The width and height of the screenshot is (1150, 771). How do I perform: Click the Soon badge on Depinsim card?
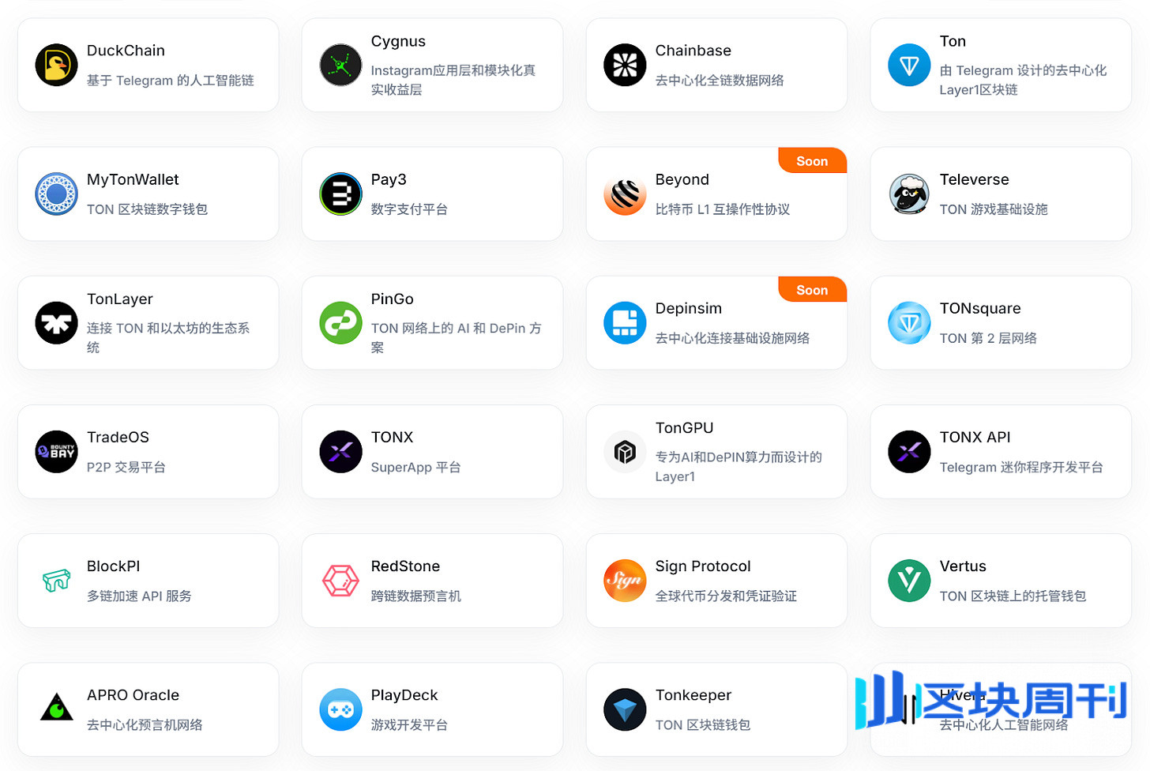pos(812,290)
